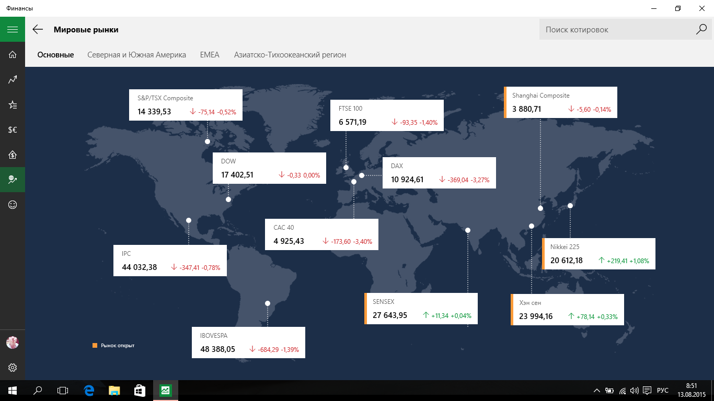Show hidden tray icons chevron
The image size is (714, 401).
[597, 391]
